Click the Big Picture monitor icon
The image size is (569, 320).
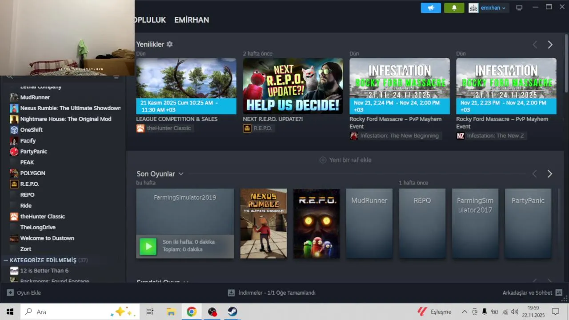click(519, 8)
